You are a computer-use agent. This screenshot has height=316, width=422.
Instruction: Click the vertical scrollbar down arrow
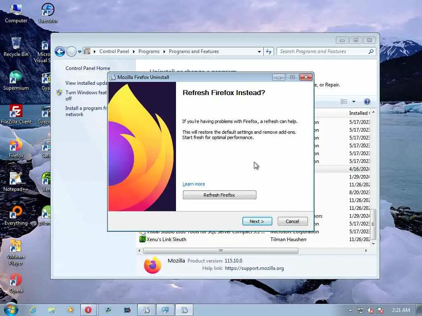pyautogui.click(x=373, y=244)
